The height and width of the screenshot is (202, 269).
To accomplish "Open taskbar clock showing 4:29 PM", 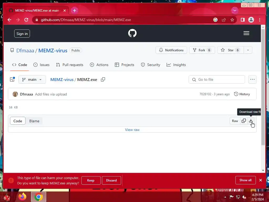I will (257, 197).
